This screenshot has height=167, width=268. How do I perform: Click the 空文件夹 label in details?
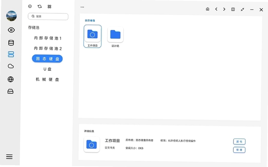click(x=110, y=148)
